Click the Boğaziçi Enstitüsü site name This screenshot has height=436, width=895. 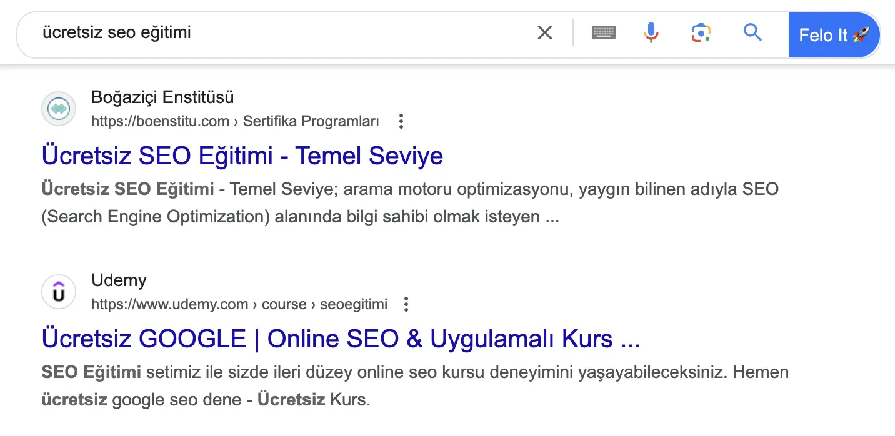point(162,97)
